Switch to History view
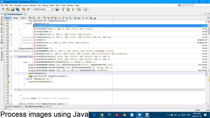210x118 pixels. coord(23,18)
